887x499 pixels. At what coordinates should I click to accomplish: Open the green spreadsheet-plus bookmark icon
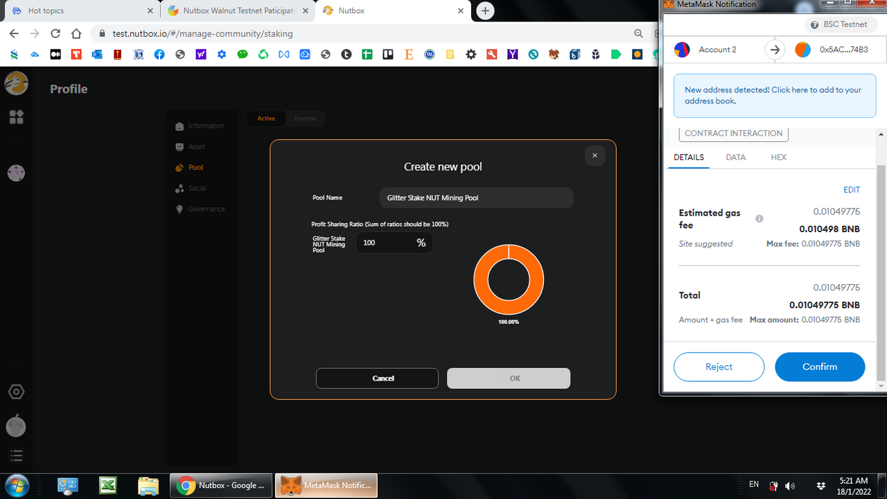click(x=367, y=54)
